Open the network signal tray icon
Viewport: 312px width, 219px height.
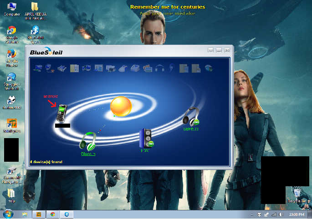pyautogui.click(x=274, y=214)
